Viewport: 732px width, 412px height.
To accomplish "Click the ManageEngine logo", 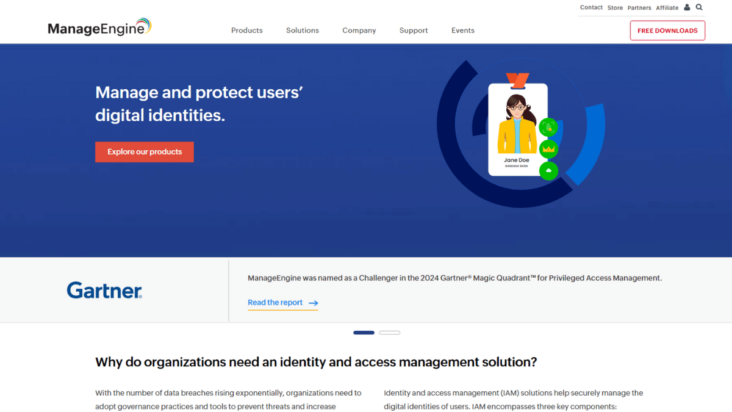I will pos(99,27).
